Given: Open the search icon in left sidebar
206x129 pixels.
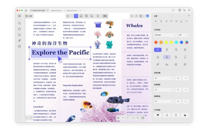Looking at the screenshot, I should [x=19, y=23].
